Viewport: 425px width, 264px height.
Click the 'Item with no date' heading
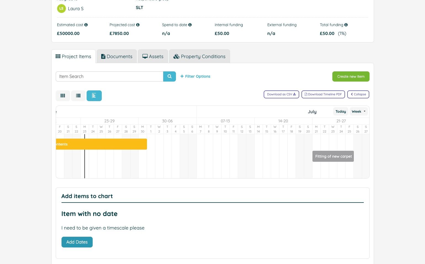coord(89,214)
